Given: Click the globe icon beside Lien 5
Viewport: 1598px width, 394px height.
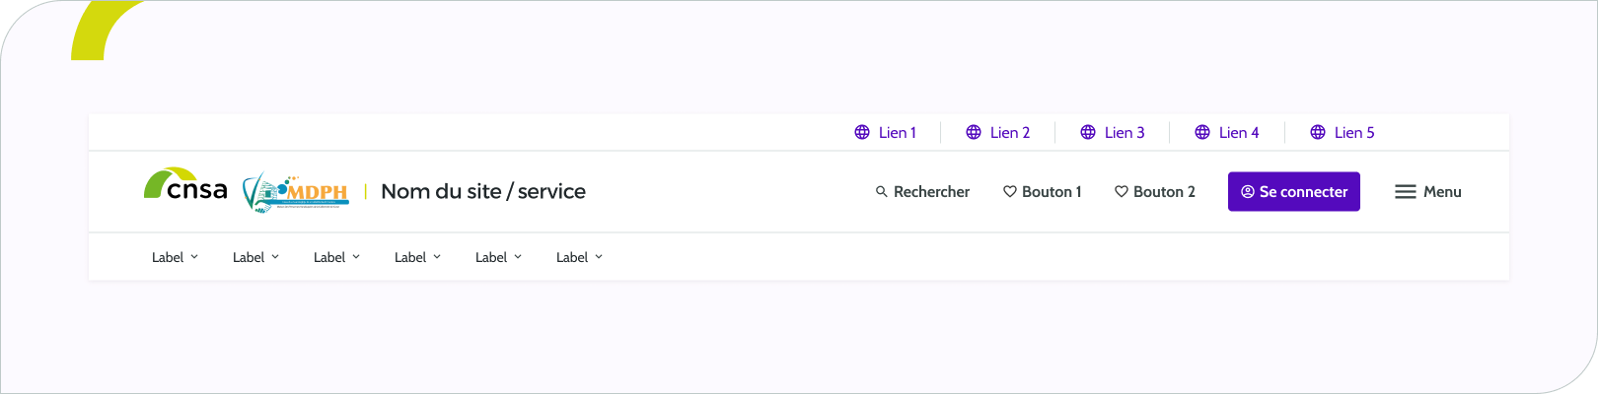Looking at the screenshot, I should click(1318, 133).
